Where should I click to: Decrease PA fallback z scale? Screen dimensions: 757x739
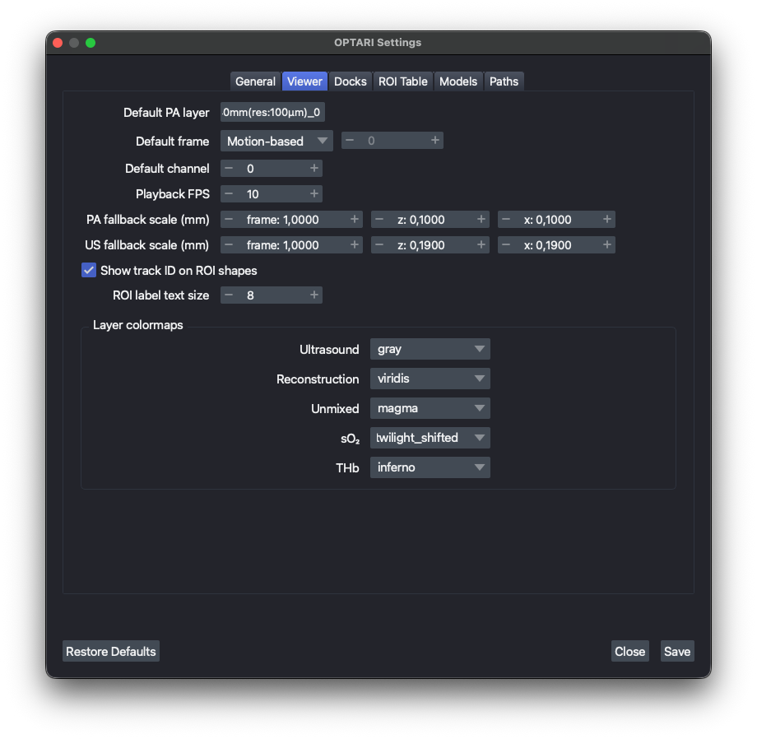click(379, 220)
